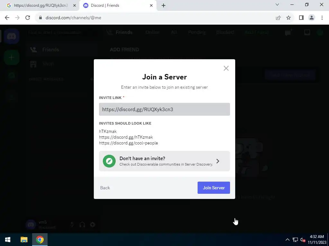The height and width of the screenshot is (246, 329).
Task: Click the Join a Server heading
Action: 164,77
